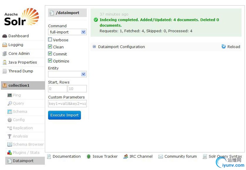Viewport: 246px width, 170px height.
Task: Click the Issue Tracker bug icon
Action: (89, 156)
